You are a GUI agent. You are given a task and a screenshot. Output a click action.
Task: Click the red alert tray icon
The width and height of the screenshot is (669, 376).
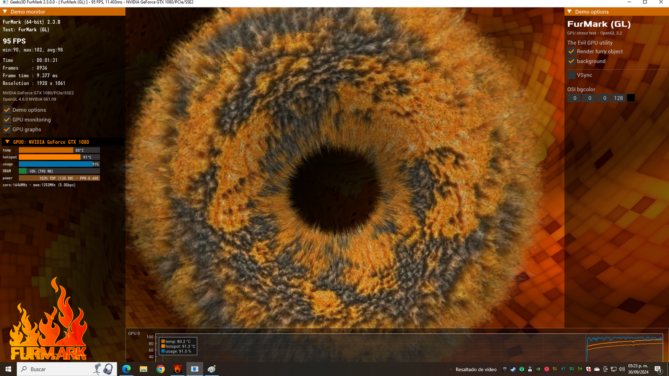[546, 369]
